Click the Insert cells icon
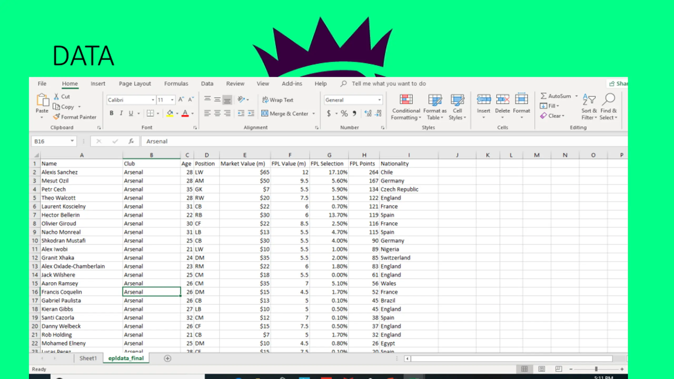The width and height of the screenshot is (674, 379). tap(483, 100)
